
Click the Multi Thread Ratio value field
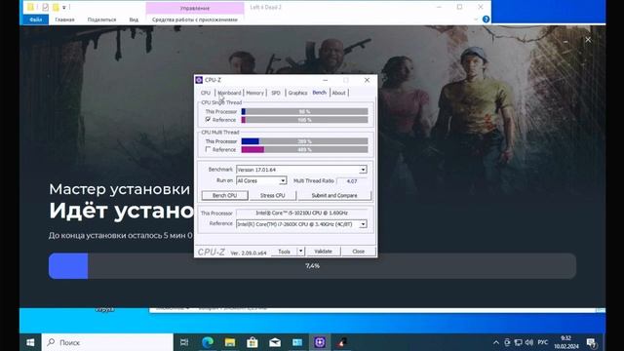(351, 181)
